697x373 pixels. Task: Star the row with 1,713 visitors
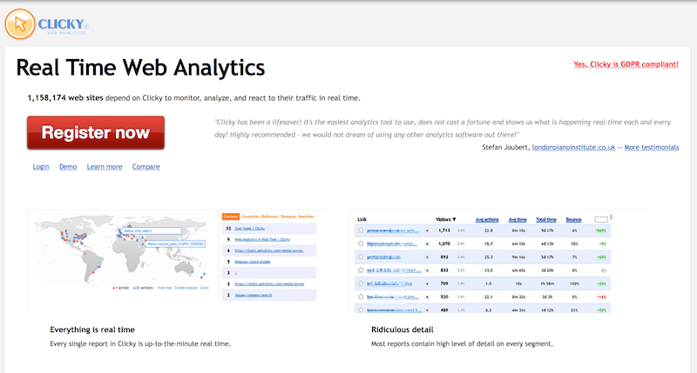(361, 230)
